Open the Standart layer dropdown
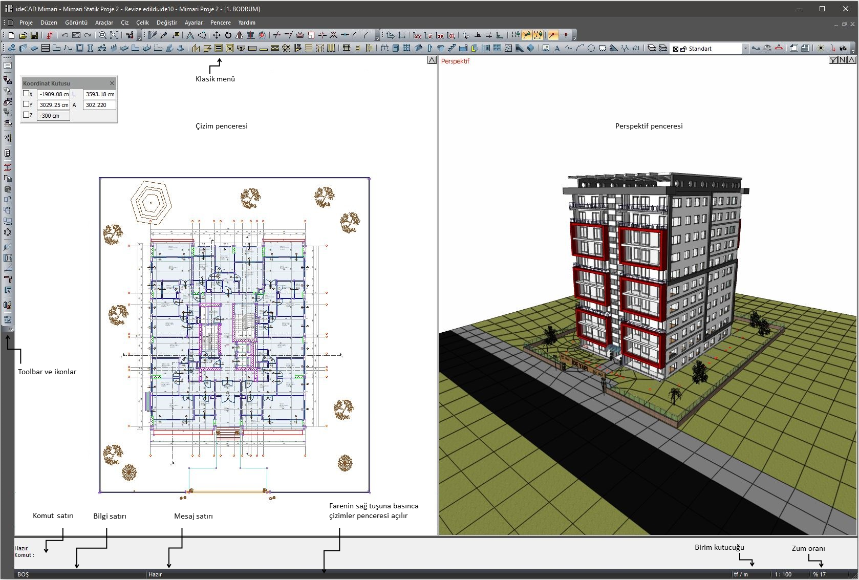Screen dimensions: 859x580 pos(745,49)
